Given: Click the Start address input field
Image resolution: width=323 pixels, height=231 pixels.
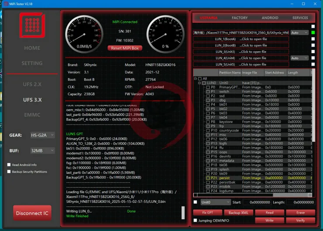Looking at the screenshot, I should 257,202.
